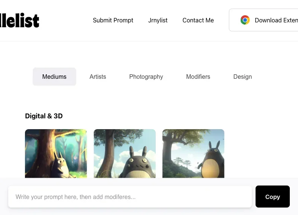The height and width of the screenshot is (215, 298).
Task: Choose the front-facing gray Totoro thumbnail
Action: [x=125, y=153]
